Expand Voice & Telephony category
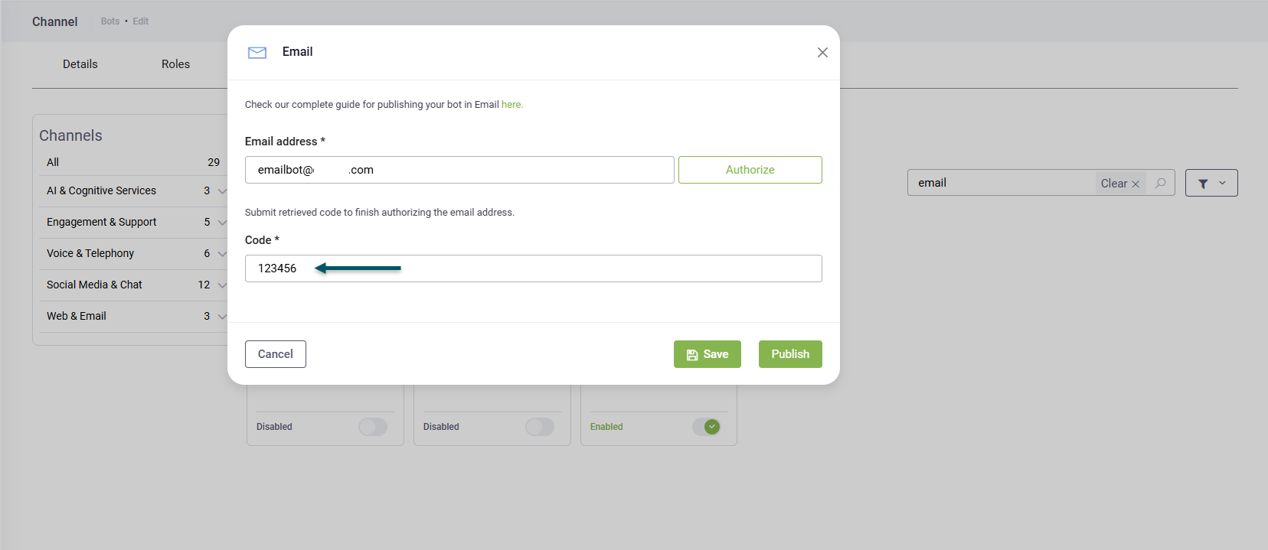Viewport: 1268px width, 550px height. (x=221, y=254)
